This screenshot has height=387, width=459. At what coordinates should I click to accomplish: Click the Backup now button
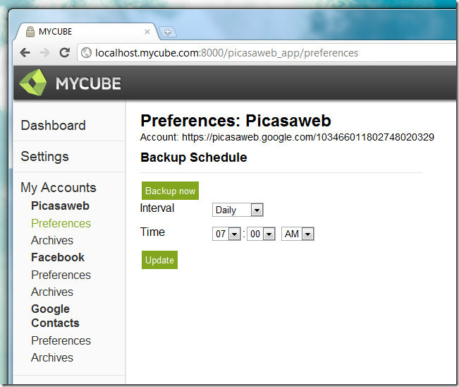[x=170, y=191]
